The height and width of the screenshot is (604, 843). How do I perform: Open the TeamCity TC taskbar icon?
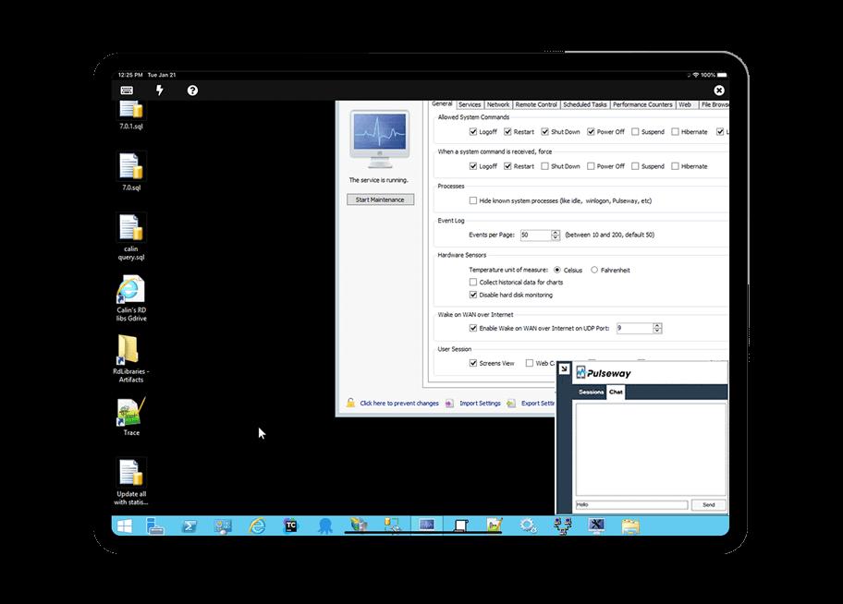click(291, 526)
